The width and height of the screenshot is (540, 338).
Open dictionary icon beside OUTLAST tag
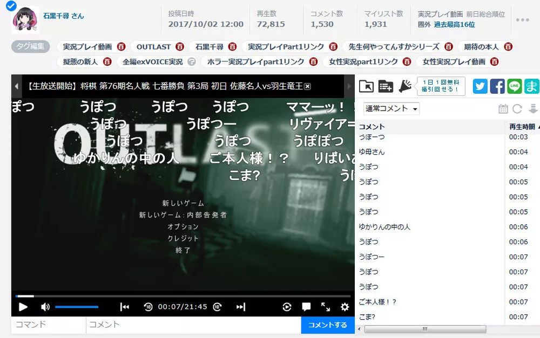[180, 46]
